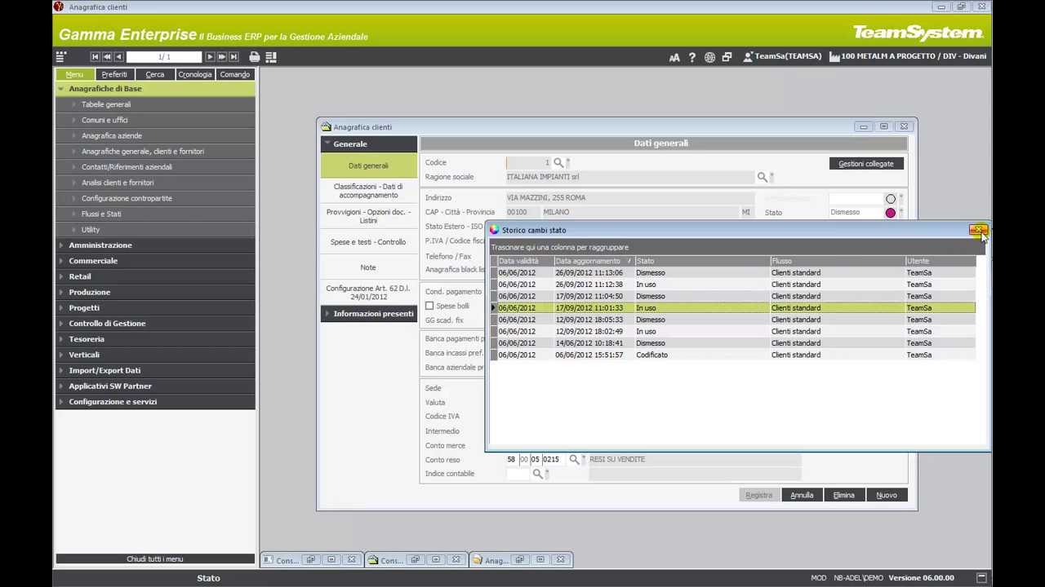Click the globe language icon

point(709,57)
